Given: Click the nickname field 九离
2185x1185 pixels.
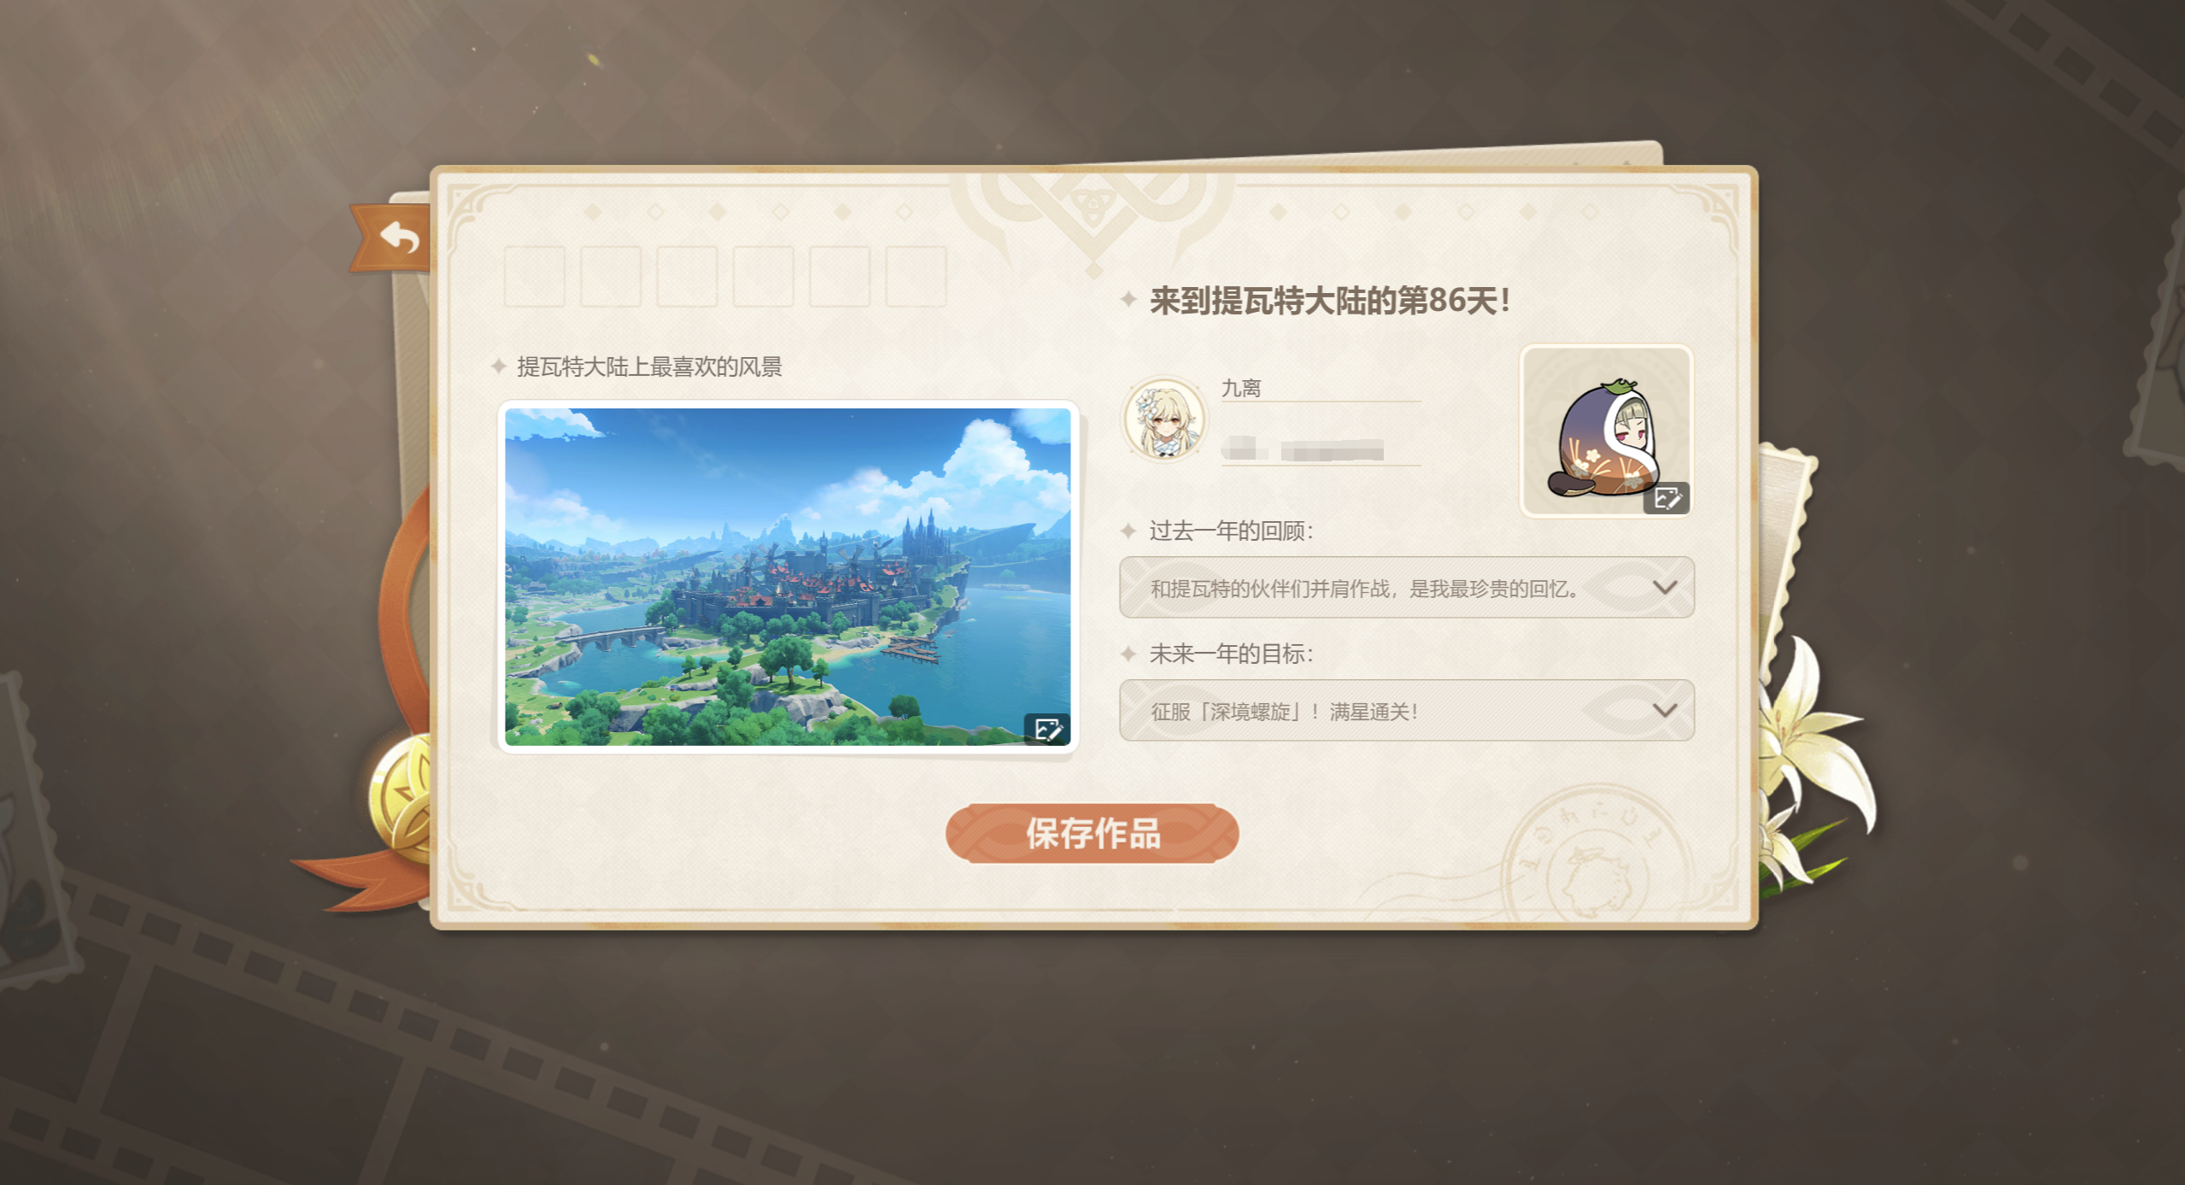Looking at the screenshot, I should tap(1321, 389).
